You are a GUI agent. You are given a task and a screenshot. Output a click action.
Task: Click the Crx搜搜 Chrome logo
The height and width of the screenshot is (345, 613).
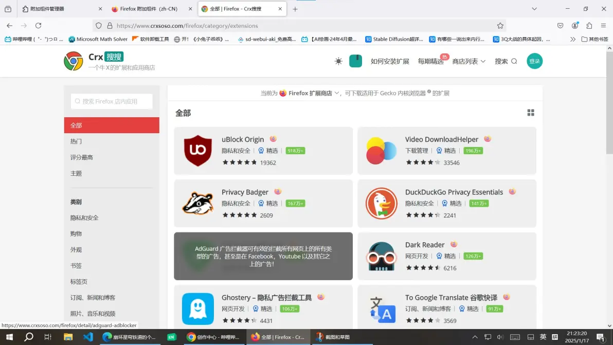coord(74,61)
